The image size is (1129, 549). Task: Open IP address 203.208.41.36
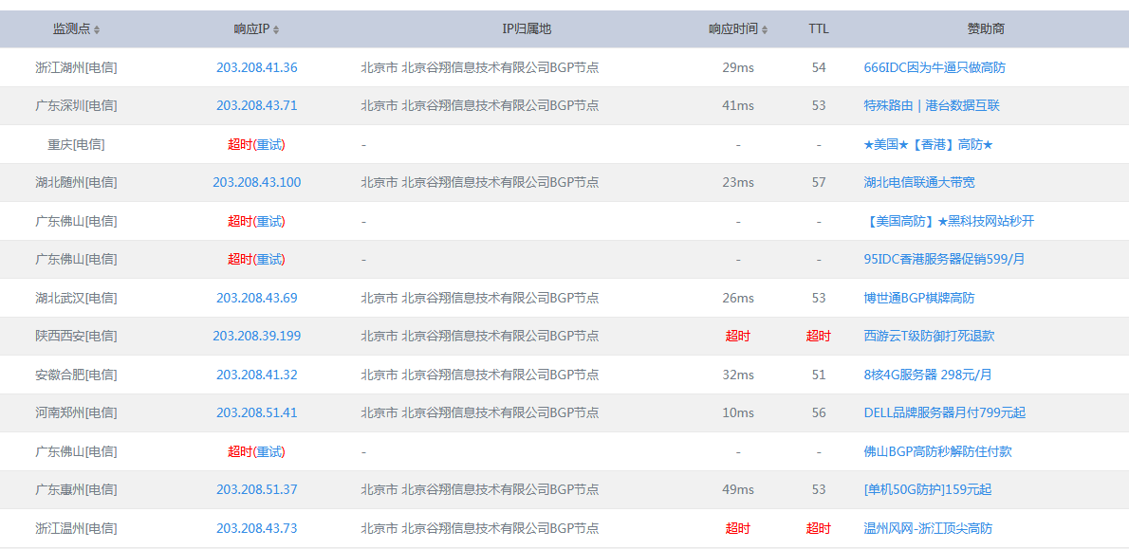[257, 67]
